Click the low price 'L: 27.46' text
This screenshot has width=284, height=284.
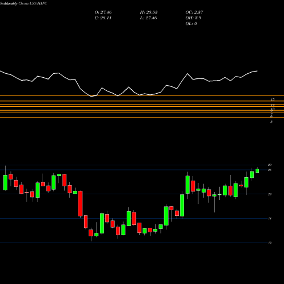coord(149,18)
